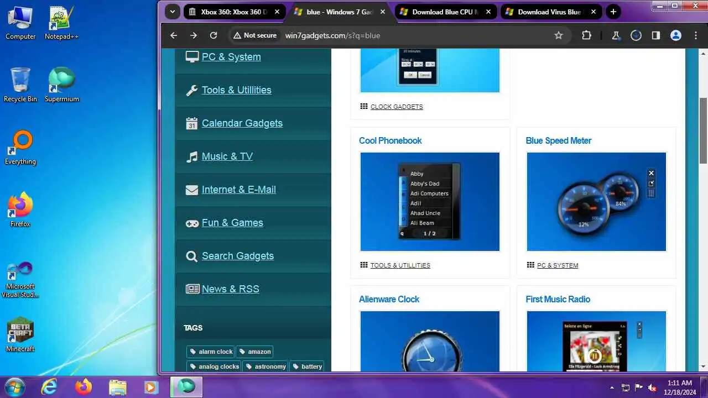Image resolution: width=708 pixels, height=398 pixels.
Task: Go back to previous page
Action: (x=174, y=35)
